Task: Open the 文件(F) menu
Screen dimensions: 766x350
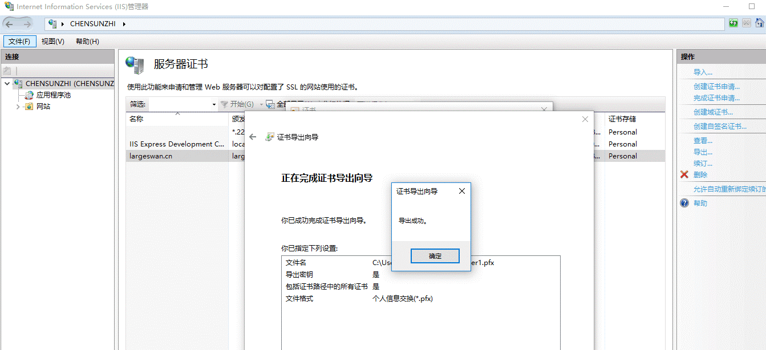Action: 19,42
